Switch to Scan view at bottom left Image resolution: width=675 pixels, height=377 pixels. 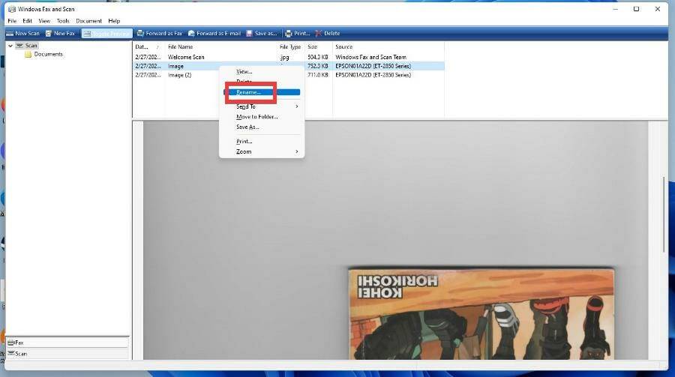[67, 354]
